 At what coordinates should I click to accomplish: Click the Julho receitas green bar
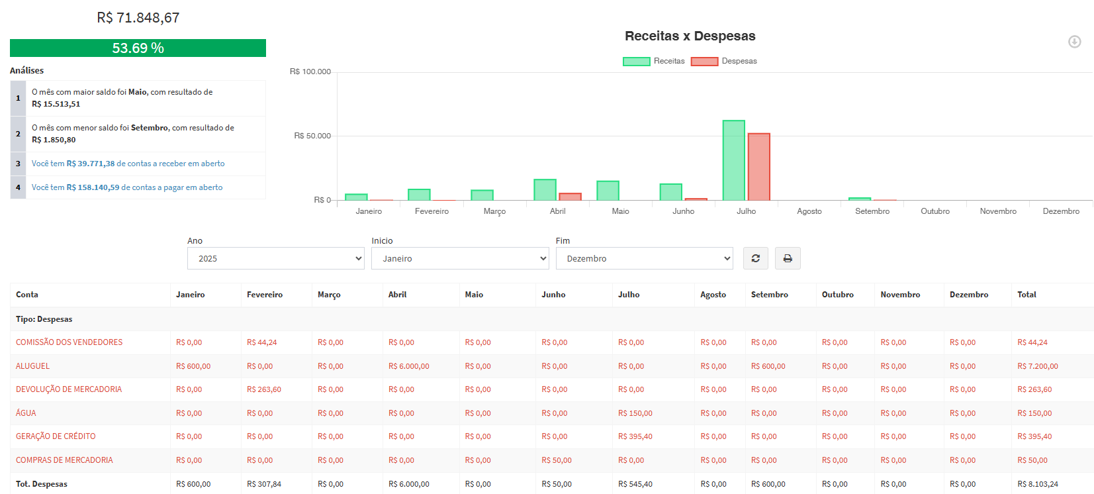tap(733, 160)
